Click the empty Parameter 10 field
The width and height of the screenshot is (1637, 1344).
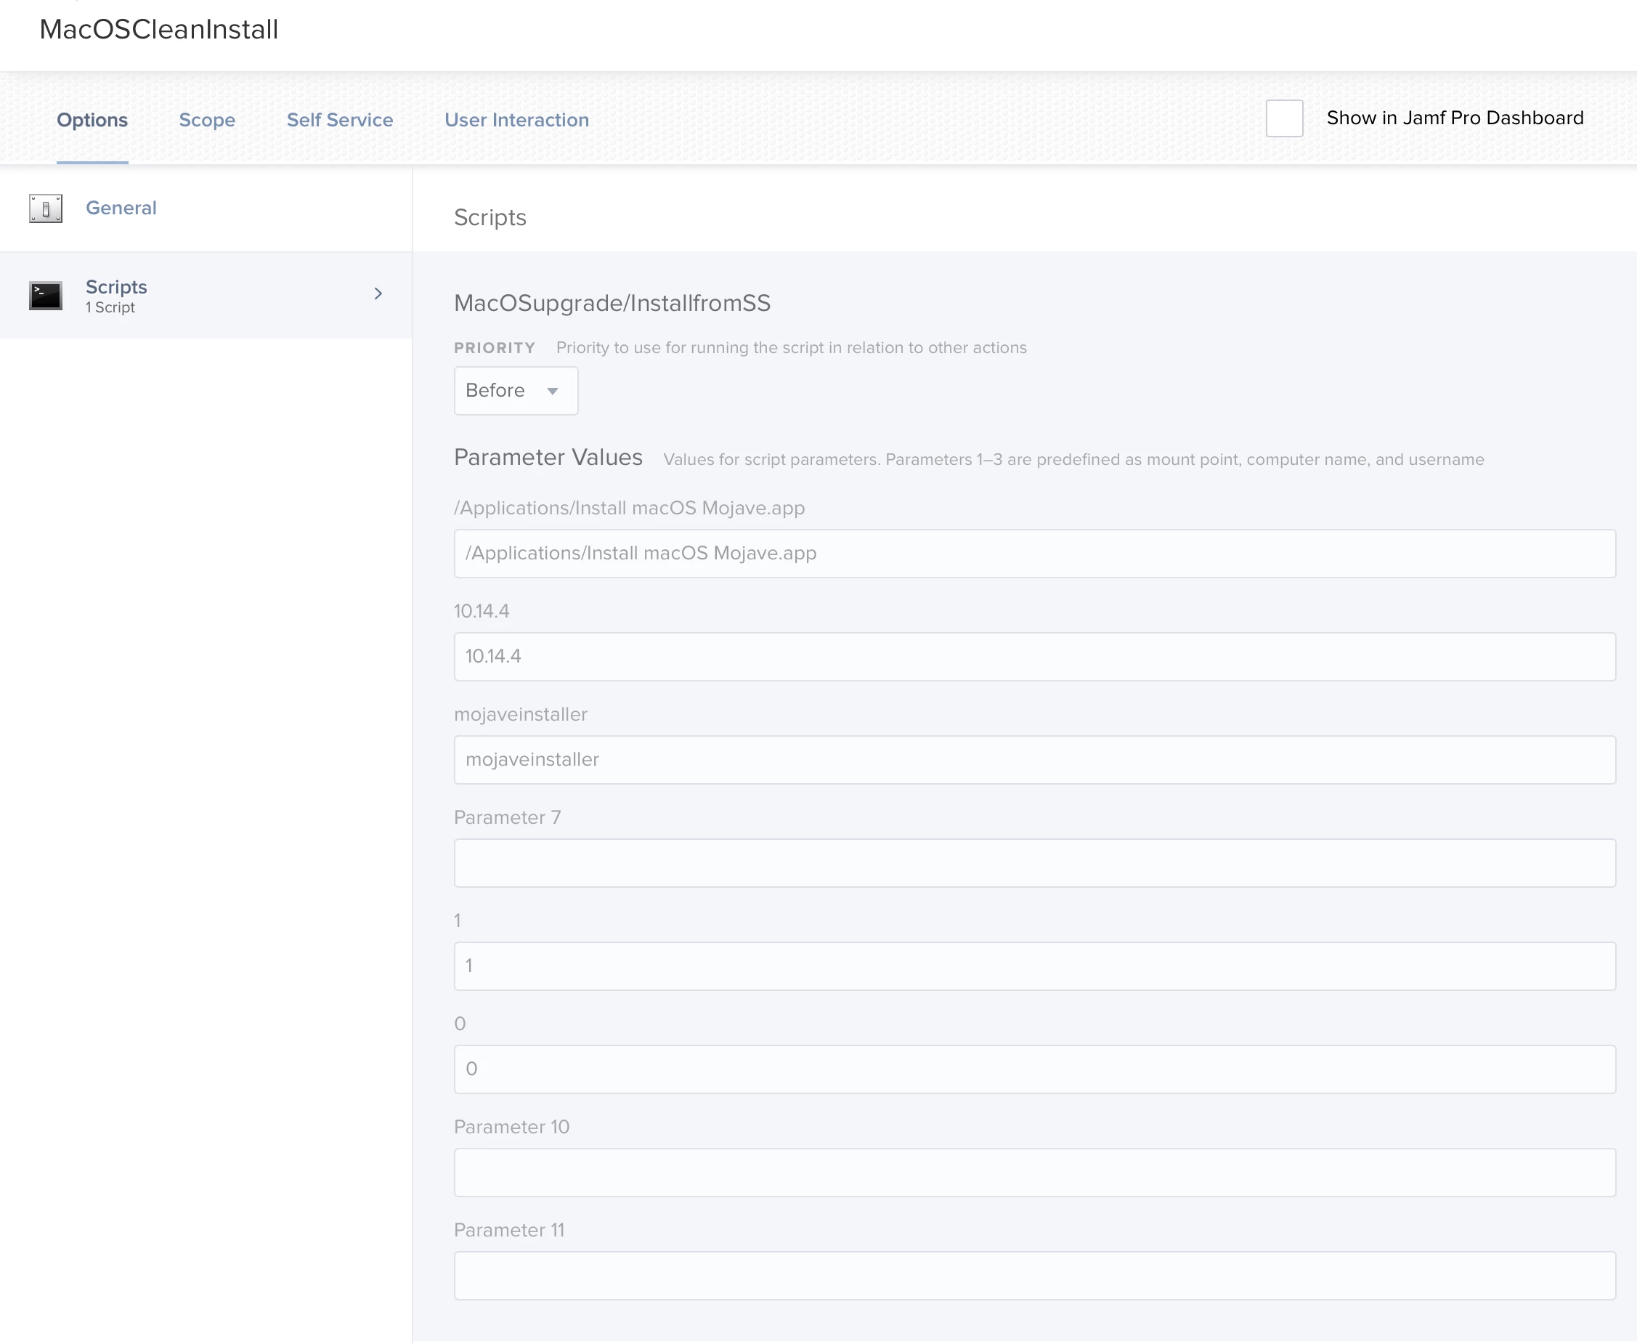coord(1034,1172)
